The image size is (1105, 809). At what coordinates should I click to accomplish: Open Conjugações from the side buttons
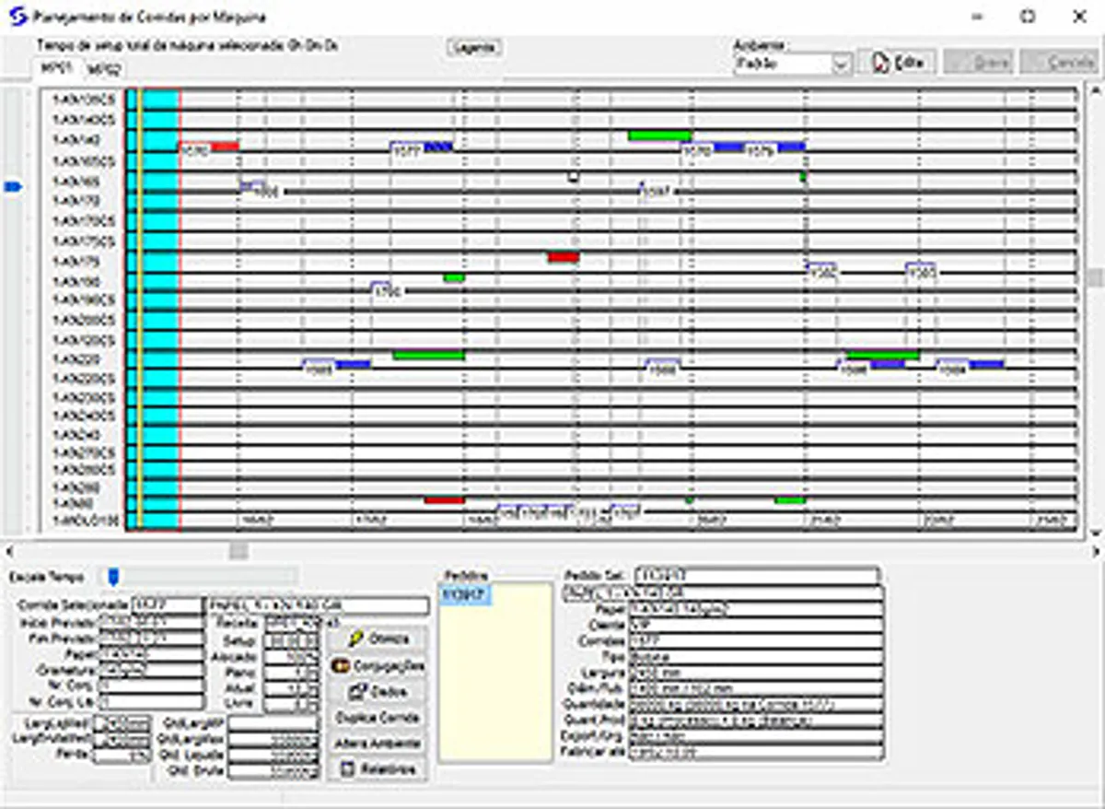click(378, 664)
